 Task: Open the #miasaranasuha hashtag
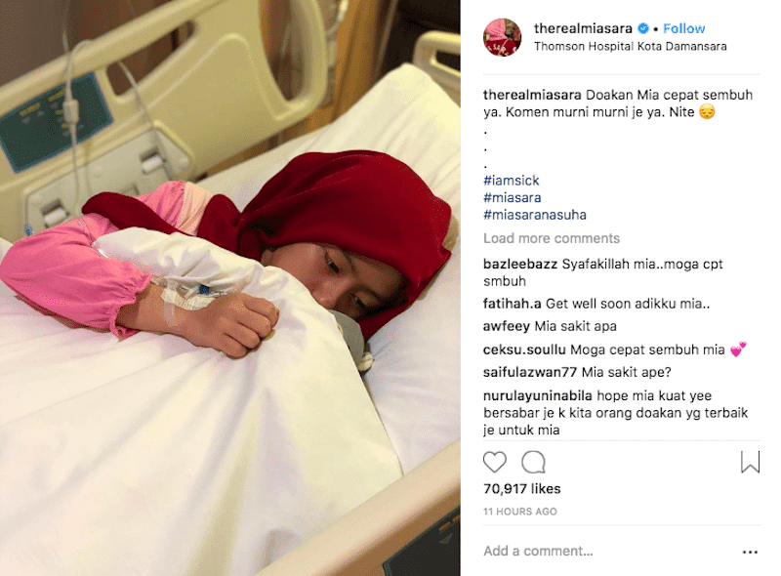click(534, 215)
